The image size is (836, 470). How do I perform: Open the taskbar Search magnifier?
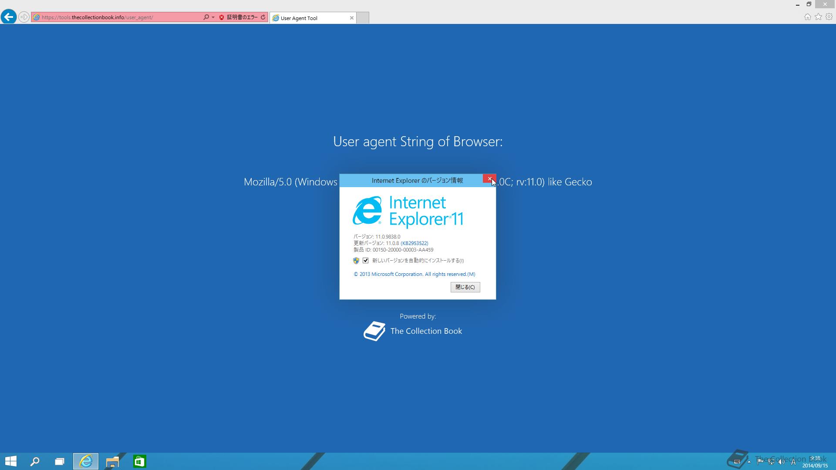coord(35,461)
